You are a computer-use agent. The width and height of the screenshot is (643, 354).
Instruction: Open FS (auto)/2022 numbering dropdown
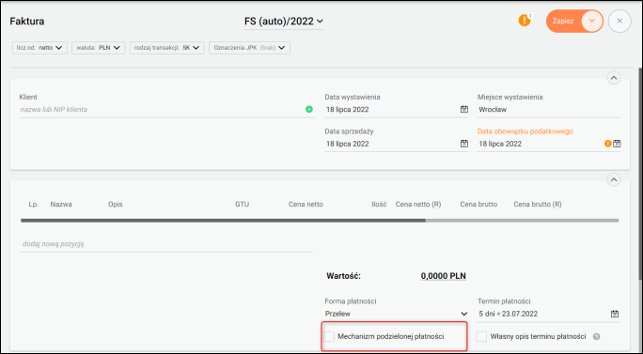pos(284,22)
